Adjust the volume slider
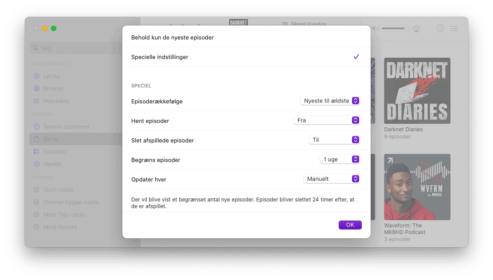 (x=395, y=29)
